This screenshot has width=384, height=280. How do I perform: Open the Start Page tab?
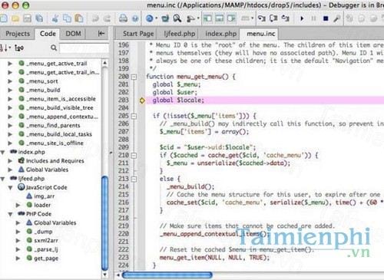[138, 34]
